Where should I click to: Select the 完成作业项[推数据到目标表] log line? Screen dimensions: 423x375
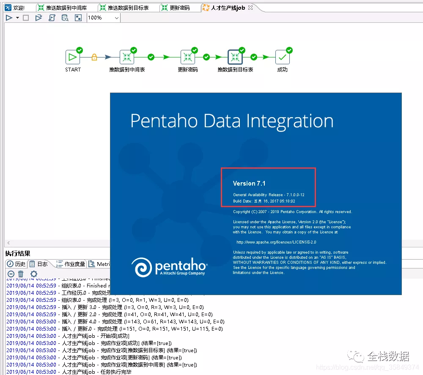102,350
